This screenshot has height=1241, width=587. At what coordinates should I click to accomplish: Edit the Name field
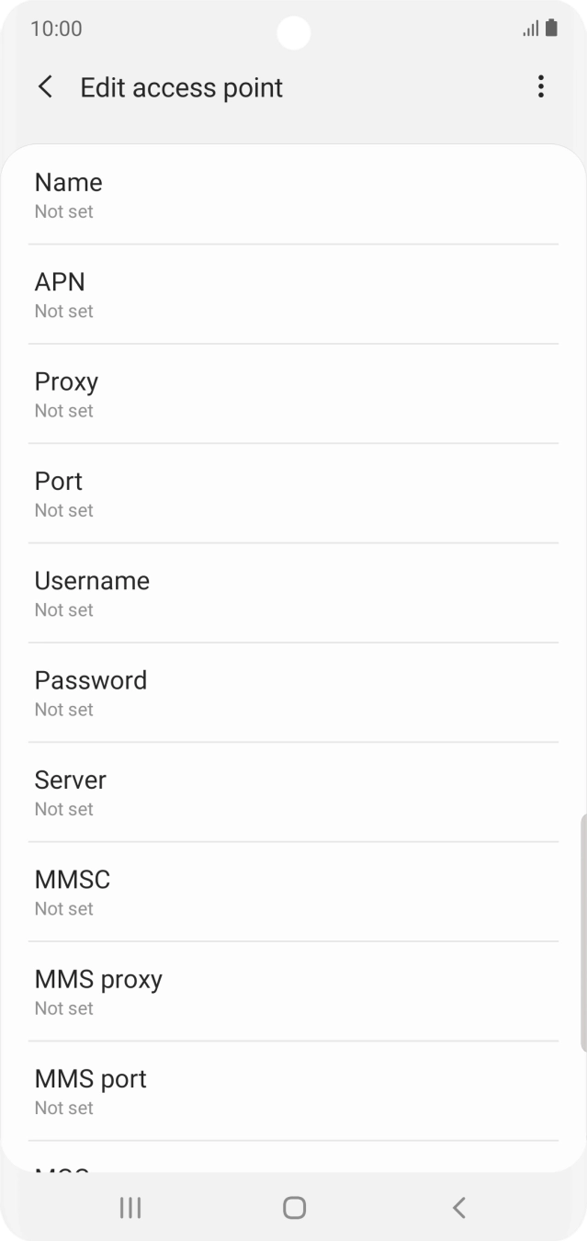click(293, 195)
